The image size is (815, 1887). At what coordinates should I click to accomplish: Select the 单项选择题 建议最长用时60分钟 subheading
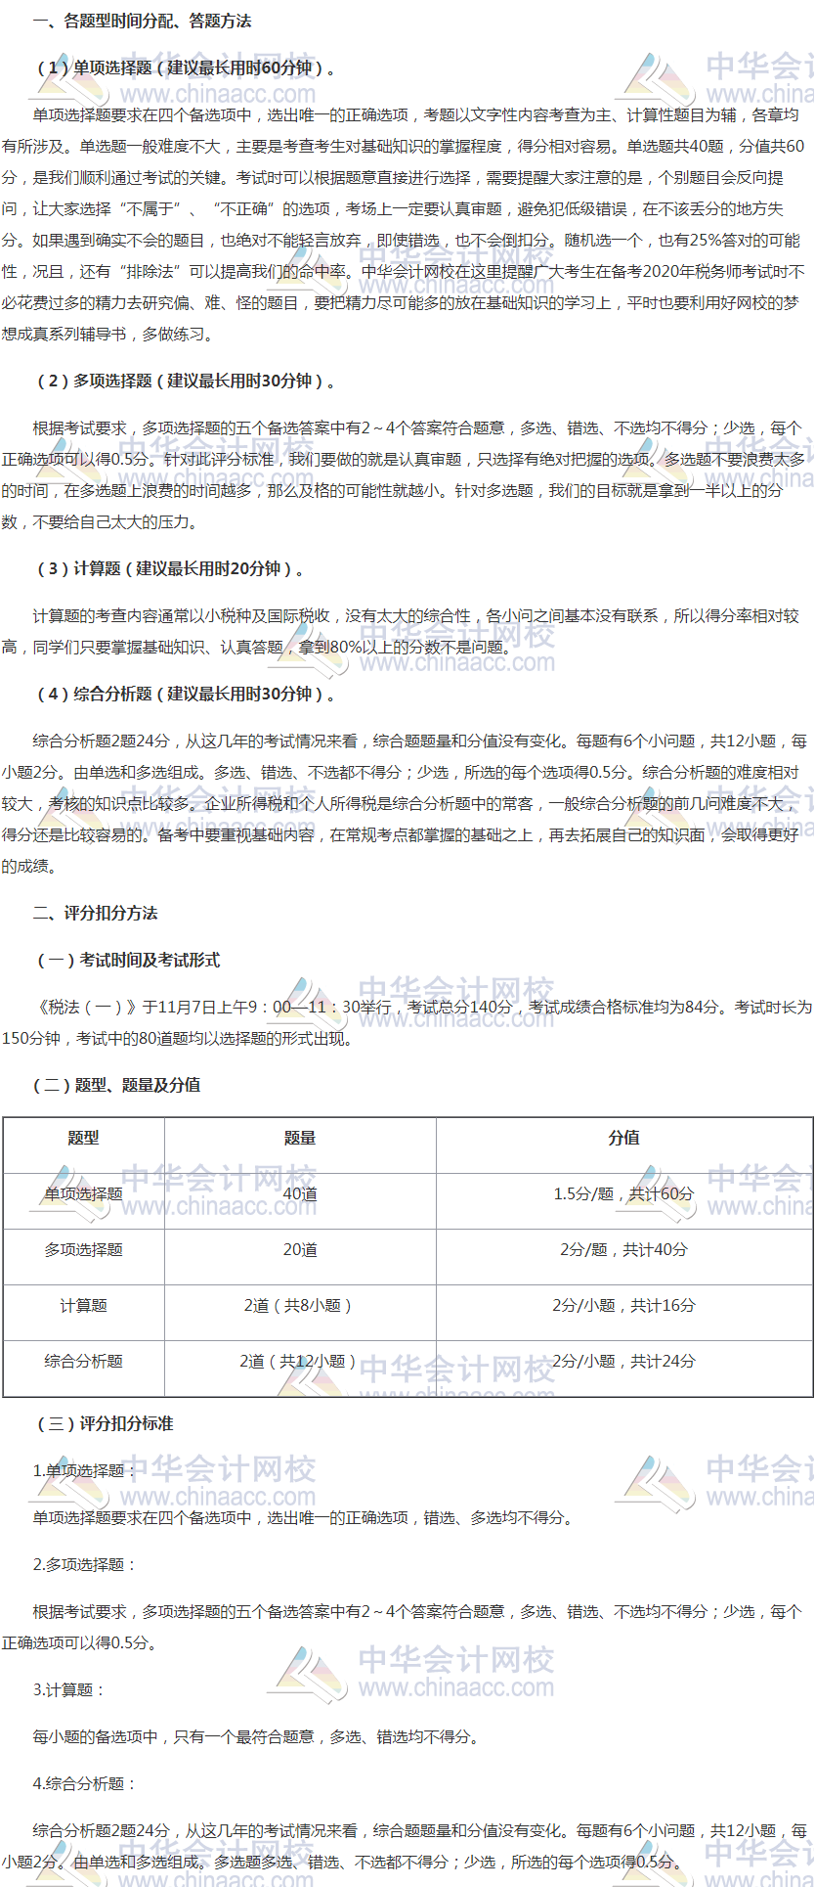coord(186,67)
